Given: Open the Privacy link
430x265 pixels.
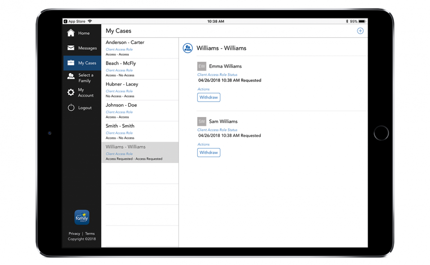Looking at the screenshot, I should [x=74, y=234].
